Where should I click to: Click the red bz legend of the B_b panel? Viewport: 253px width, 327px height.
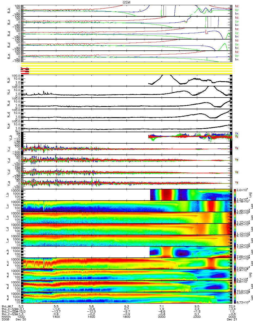click(x=237, y=6)
